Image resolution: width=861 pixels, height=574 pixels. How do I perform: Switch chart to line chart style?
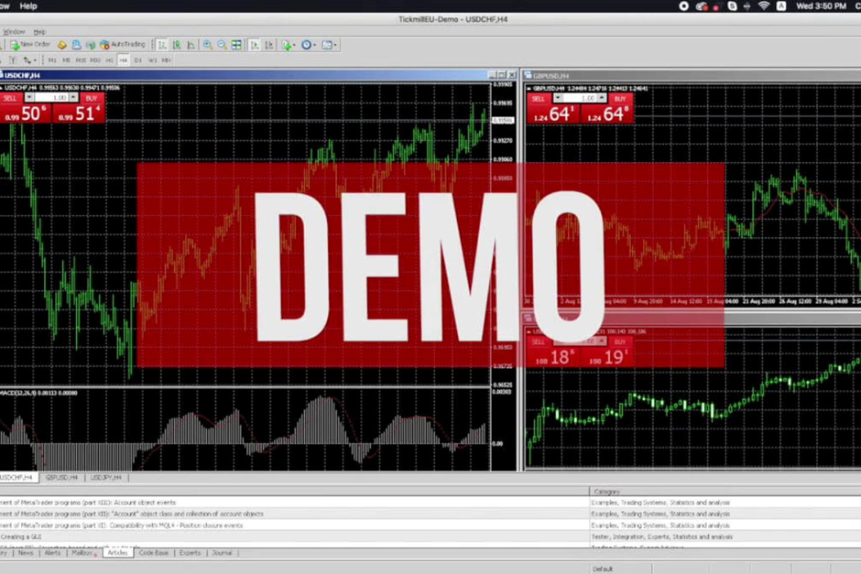pyautogui.click(x=191, y=45)
